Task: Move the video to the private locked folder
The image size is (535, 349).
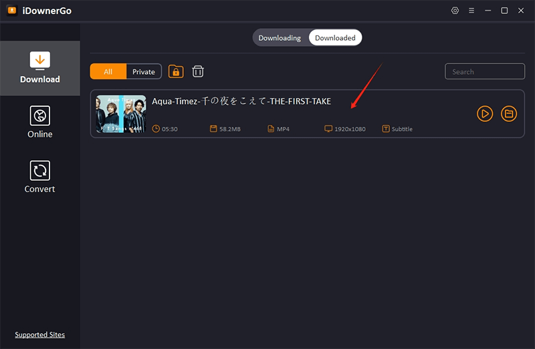Action: [x=176, y=71]
